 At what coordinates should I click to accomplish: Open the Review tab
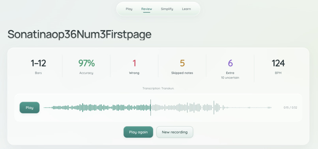point(147,9)
